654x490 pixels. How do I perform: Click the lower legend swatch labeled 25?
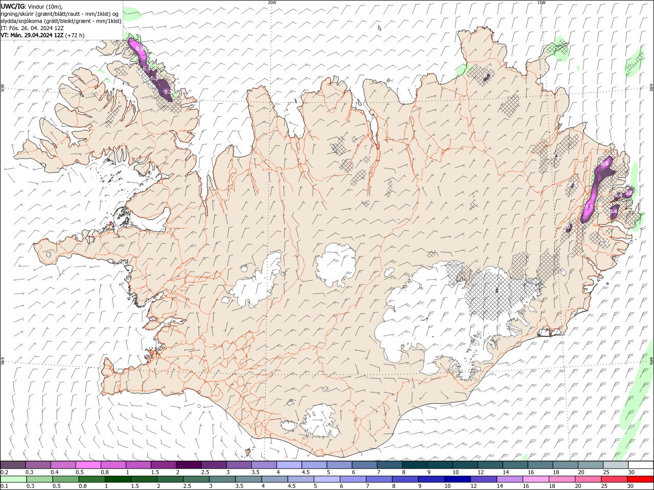[x=613, y=479]
